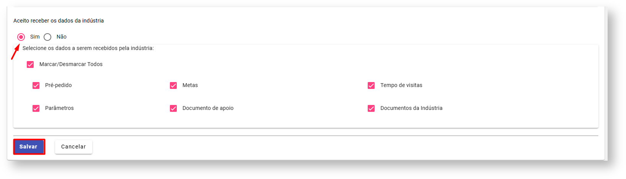Select the Sim radio button

pyautogui.click(x=21, y=37)
